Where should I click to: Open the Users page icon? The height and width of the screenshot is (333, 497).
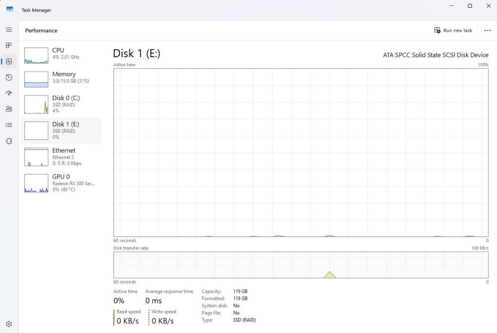(9, 109)
